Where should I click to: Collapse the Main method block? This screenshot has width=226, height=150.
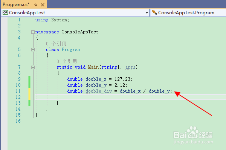(33, 67)
